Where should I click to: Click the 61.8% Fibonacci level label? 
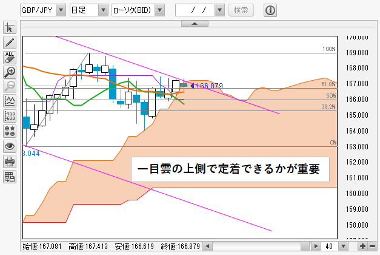coord(328,84)
